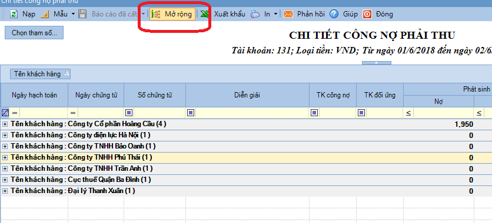Viewport: 492px width, 223px height.
Task: Sort by Tên khách hàng group chip
Action: click(40, 74)
